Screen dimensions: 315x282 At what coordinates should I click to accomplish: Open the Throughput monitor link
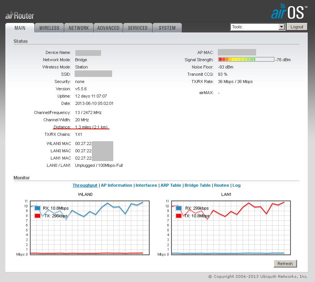coord(85,185)
